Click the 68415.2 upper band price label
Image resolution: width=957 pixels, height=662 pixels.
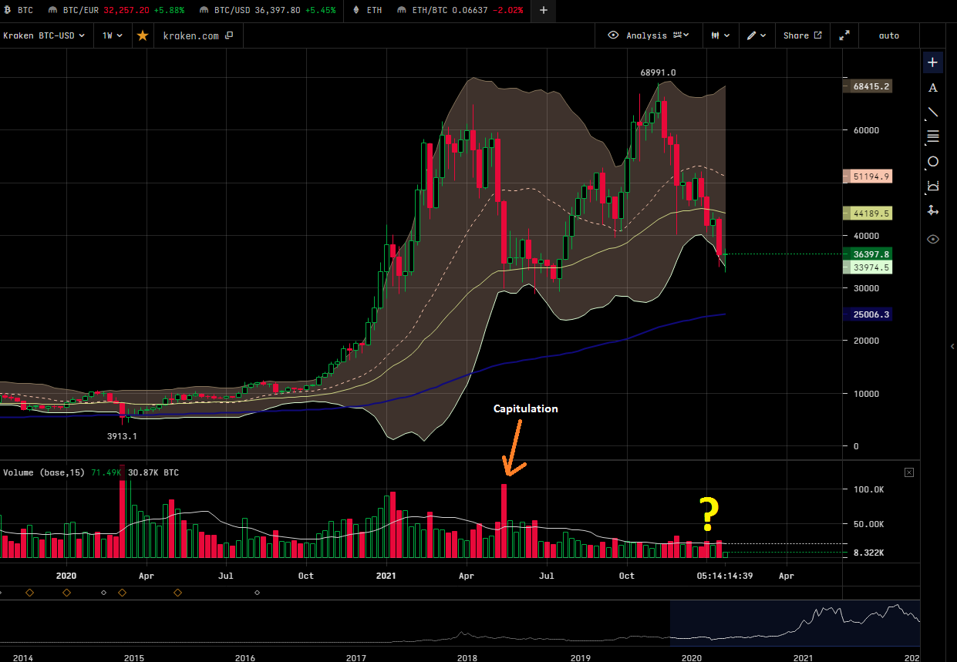869,86
